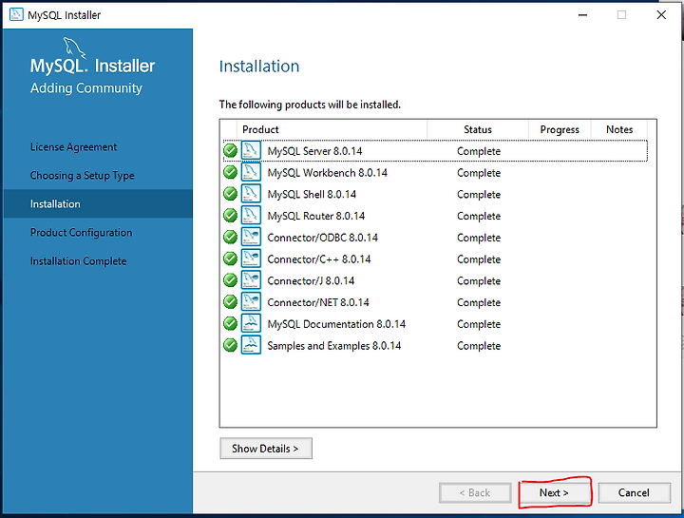Click green checkmark beside Connector/ODBC 8.0.14

click(230, 237)
